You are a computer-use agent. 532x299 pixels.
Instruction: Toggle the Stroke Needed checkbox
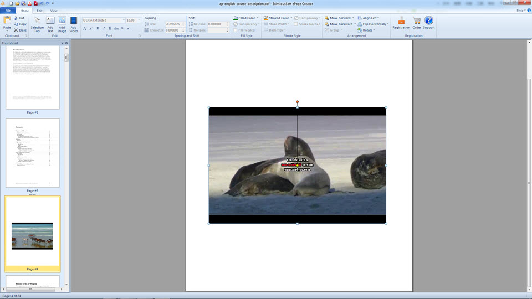[296, 24]
